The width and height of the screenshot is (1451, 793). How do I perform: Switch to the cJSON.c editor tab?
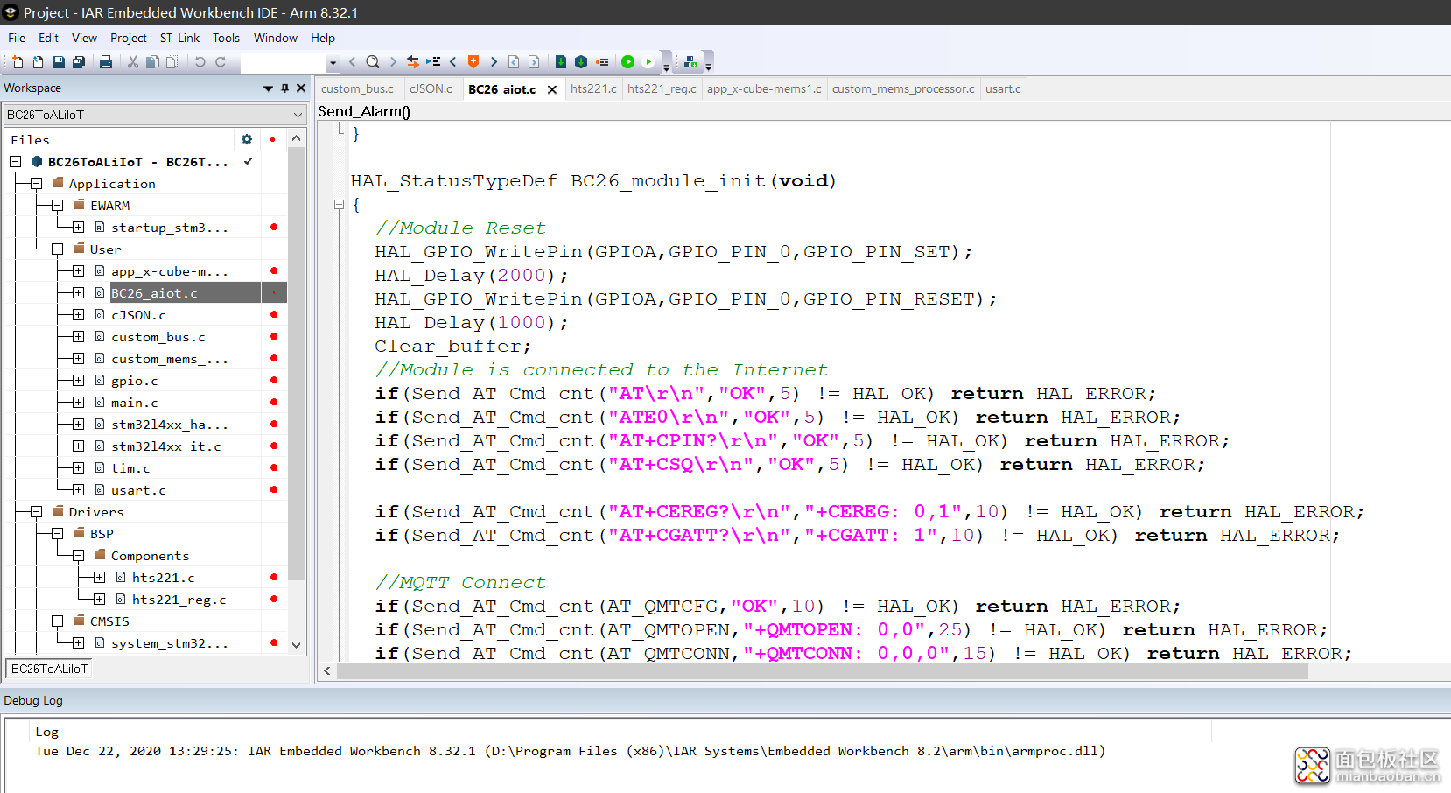(431, 88)
